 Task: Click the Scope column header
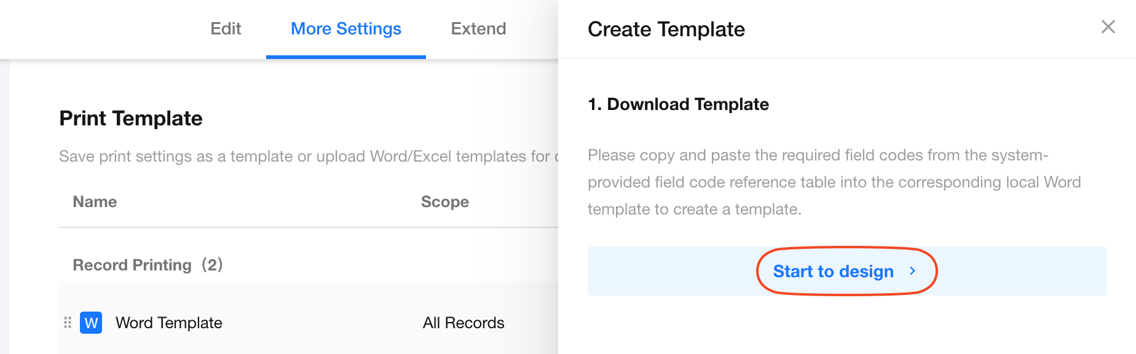(444, 202)
